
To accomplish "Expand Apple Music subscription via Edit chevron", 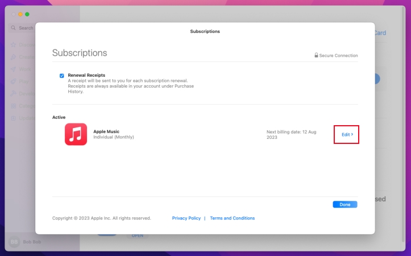I will pos(347,134).
